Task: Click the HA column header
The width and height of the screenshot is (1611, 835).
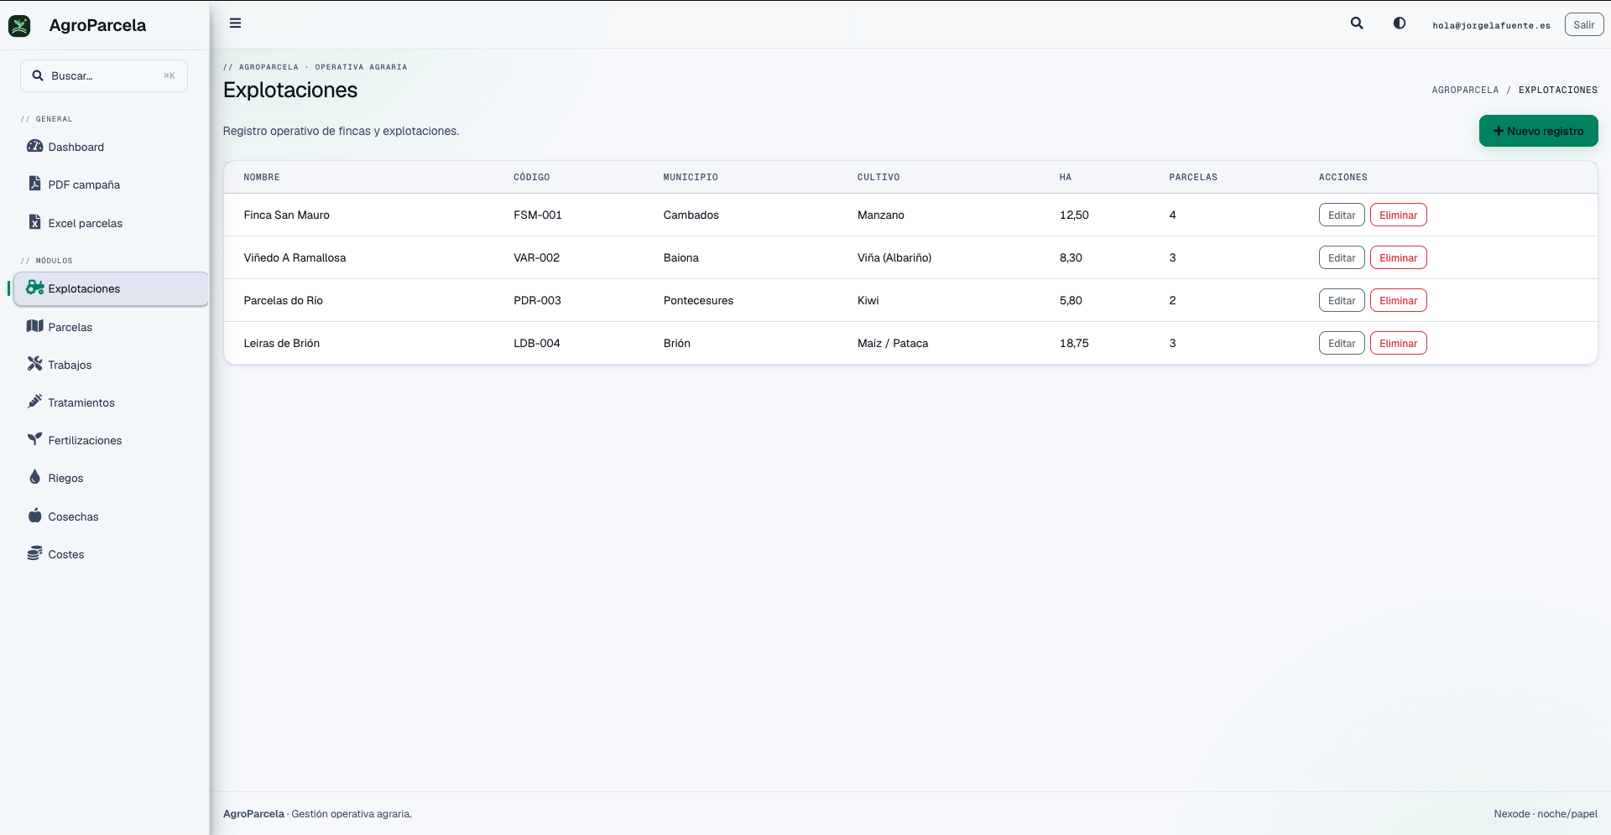Action: tap(1066, 177)
